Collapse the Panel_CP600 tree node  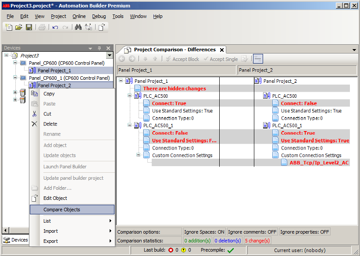coord(15,62)
